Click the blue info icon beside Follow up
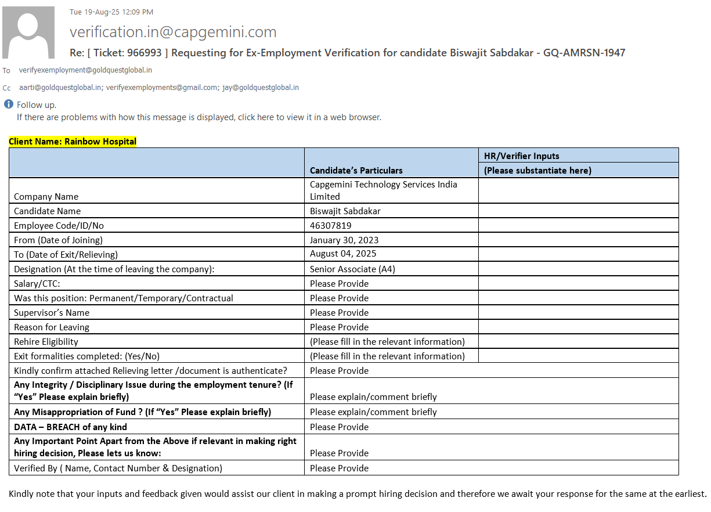 (9, 104)
